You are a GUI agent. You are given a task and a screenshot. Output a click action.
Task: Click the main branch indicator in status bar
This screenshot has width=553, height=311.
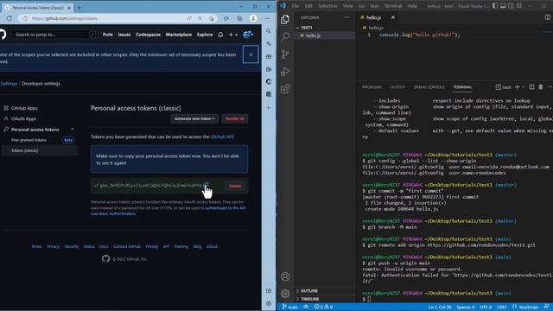coord(289,307)
